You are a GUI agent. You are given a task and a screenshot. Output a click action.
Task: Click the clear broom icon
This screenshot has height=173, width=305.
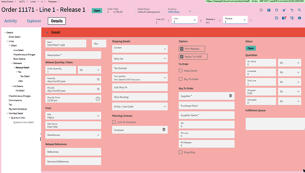tap(284, 10)
